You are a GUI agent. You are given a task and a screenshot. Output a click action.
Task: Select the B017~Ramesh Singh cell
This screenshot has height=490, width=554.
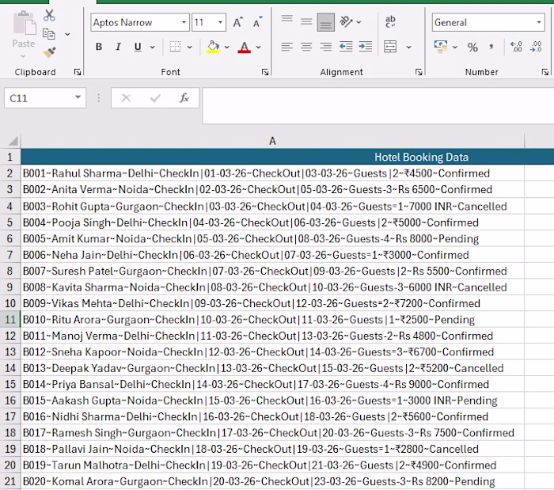[x=272, y=433]
